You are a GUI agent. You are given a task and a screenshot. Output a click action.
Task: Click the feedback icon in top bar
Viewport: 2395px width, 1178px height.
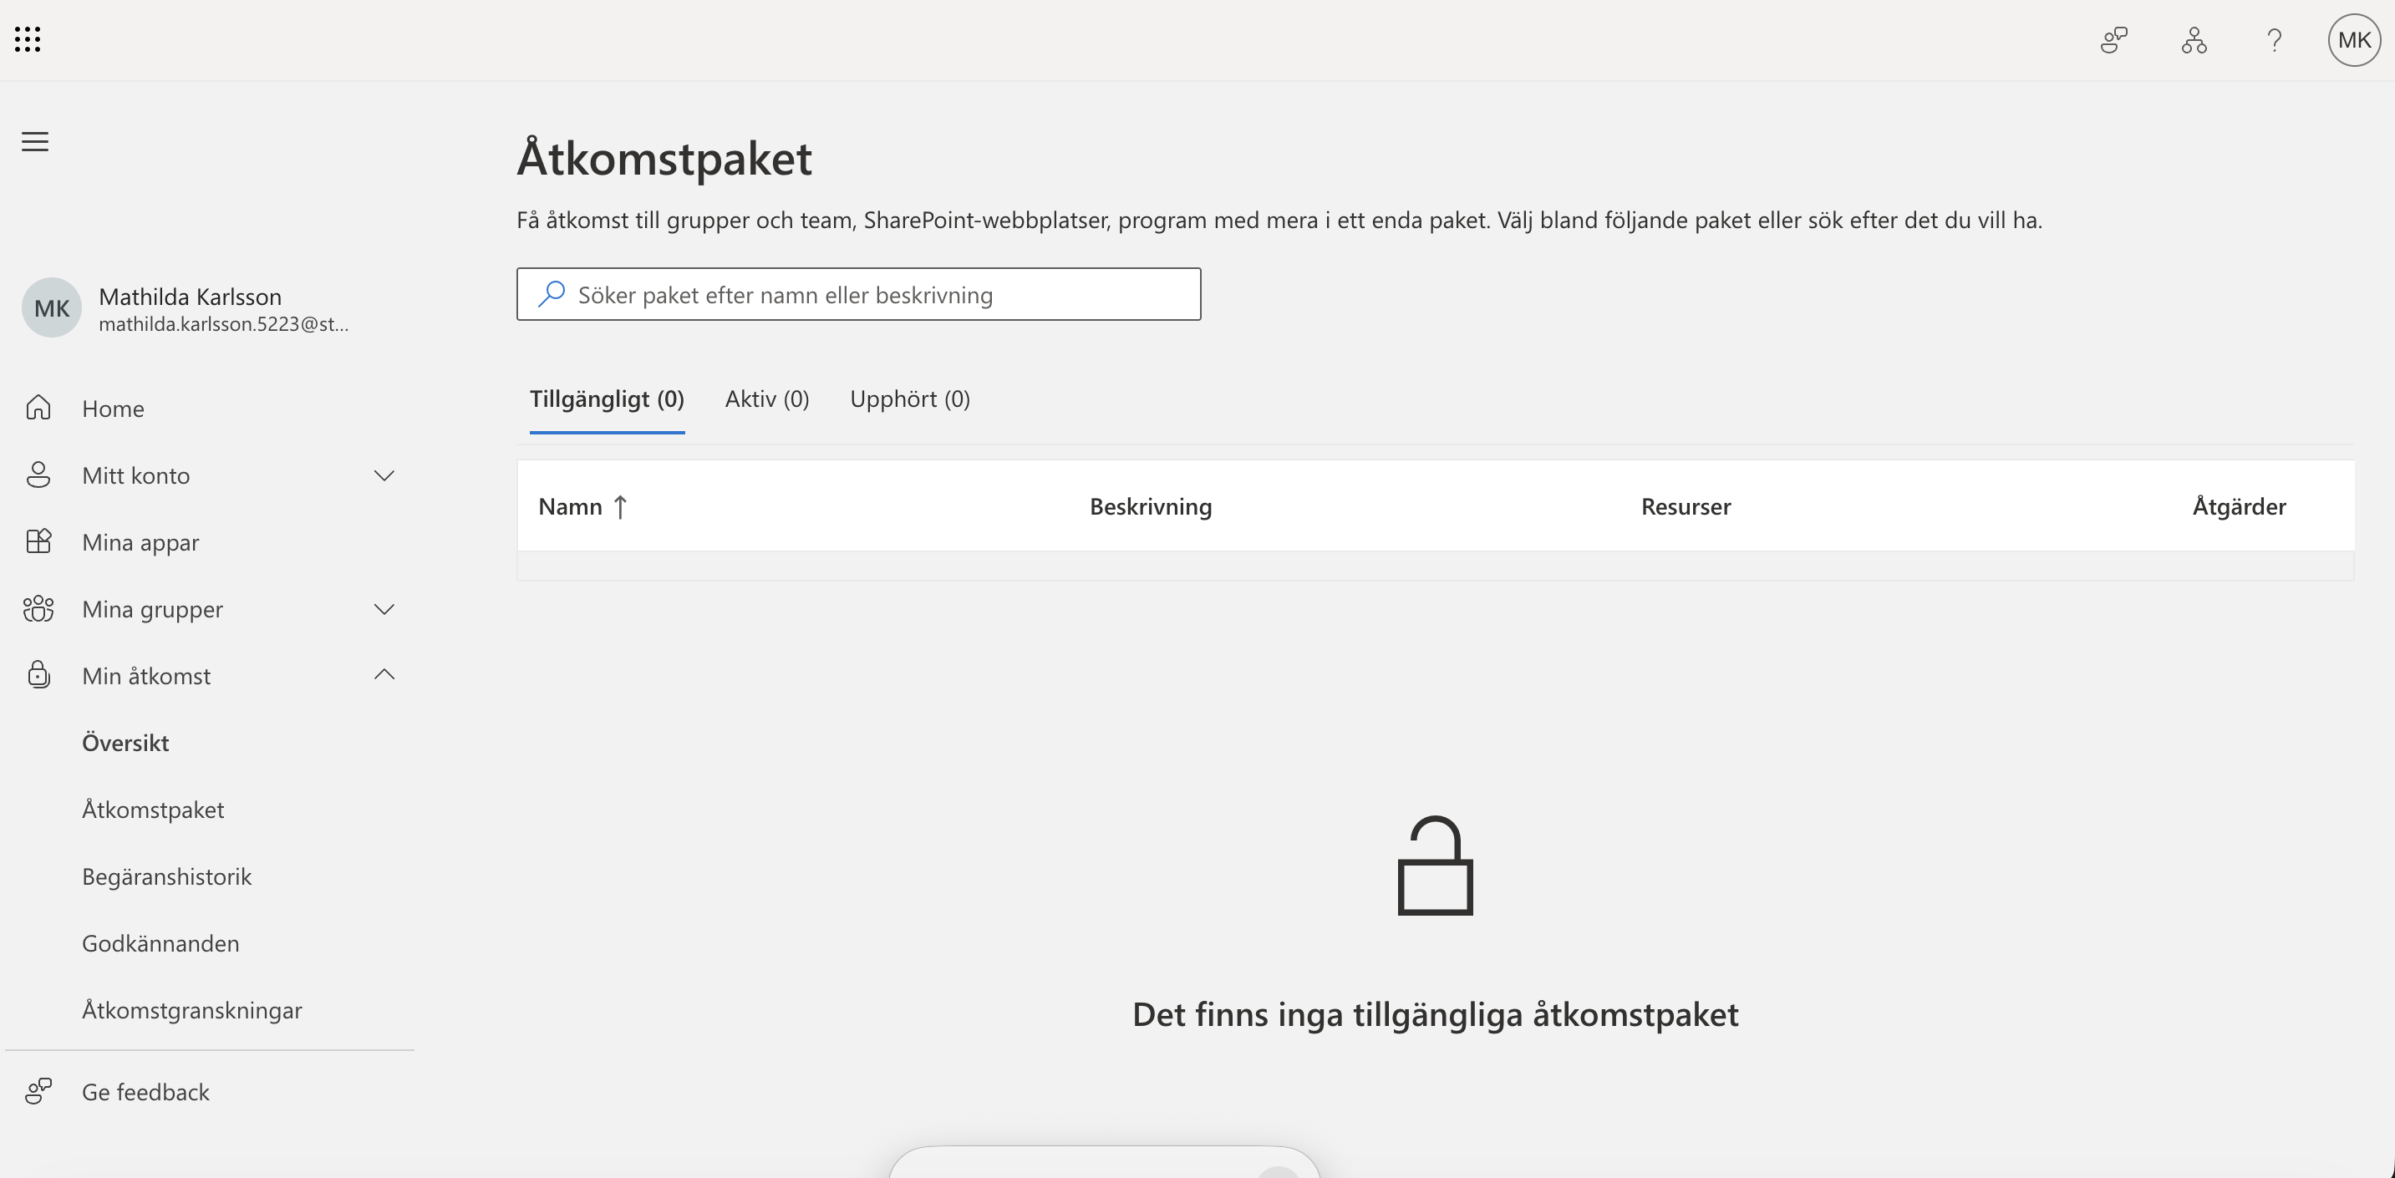tap(2113, 40)
